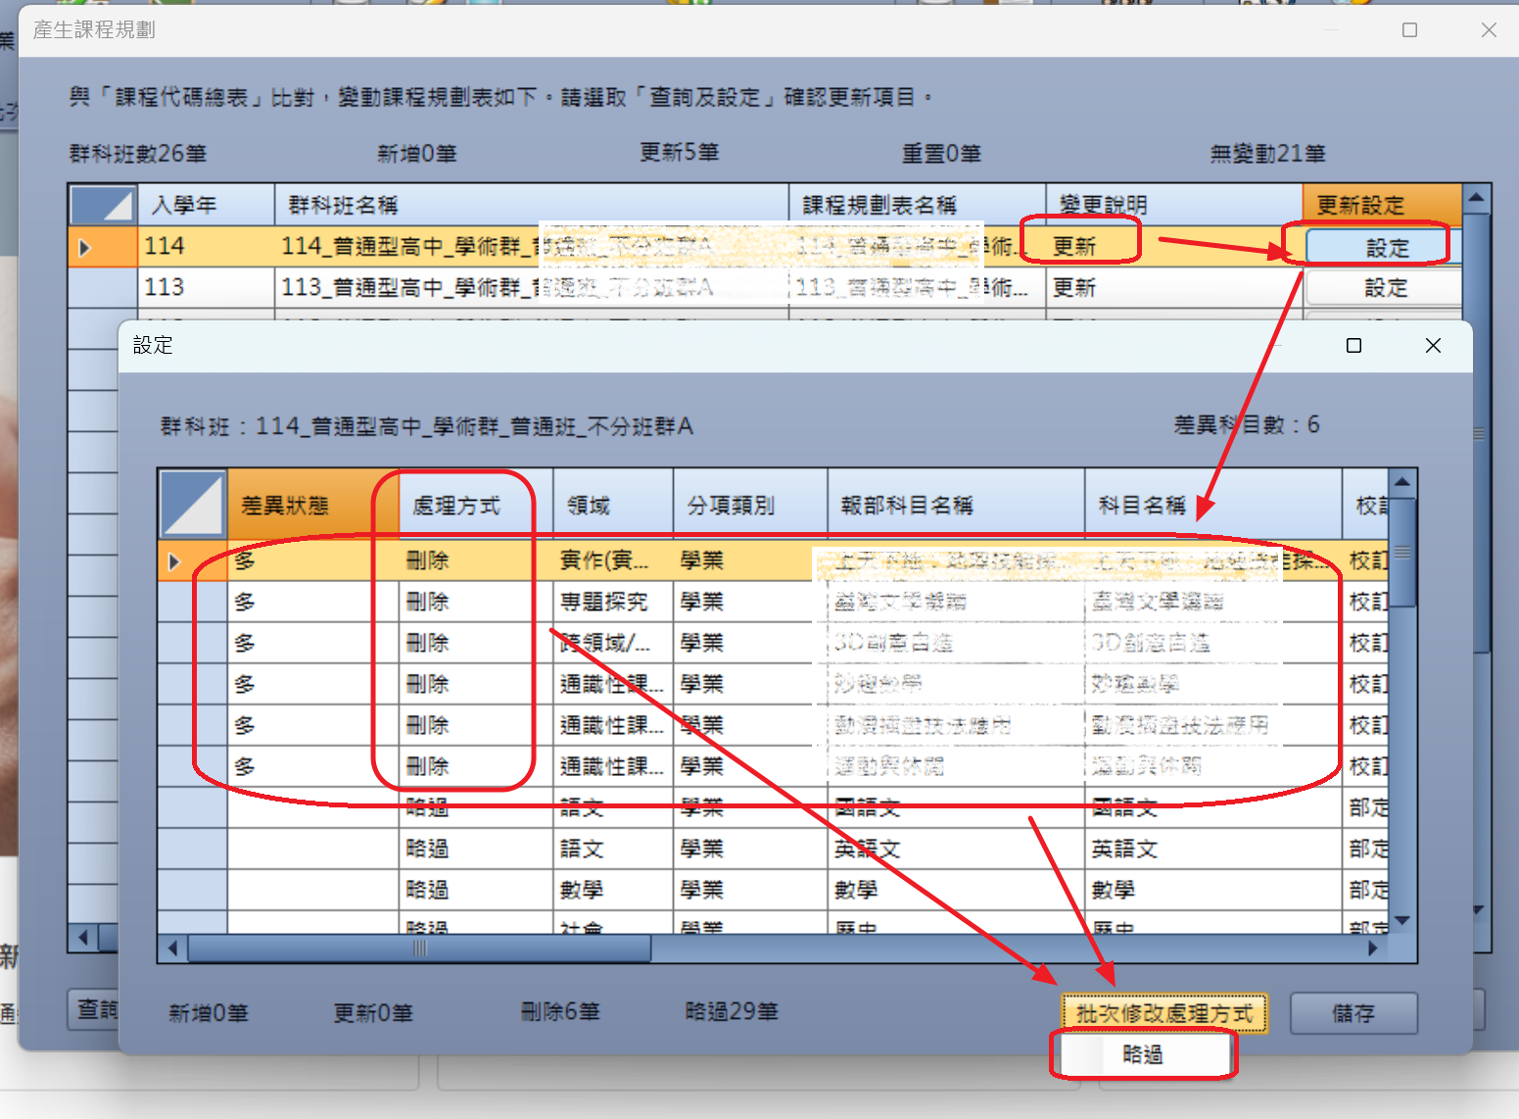
Task: Maximize the 產生課程規劃 window
Action: [1409, 30]
